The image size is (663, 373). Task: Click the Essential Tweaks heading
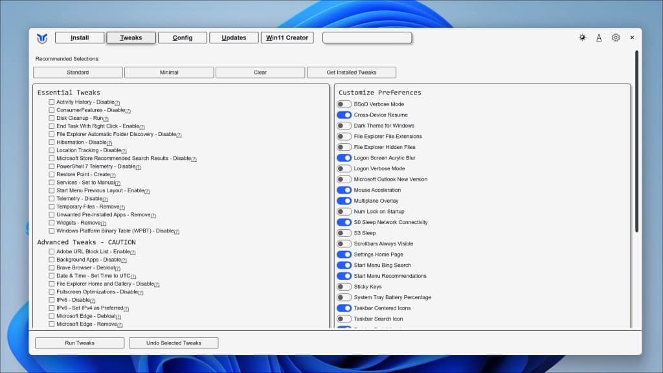coord(69,93)
